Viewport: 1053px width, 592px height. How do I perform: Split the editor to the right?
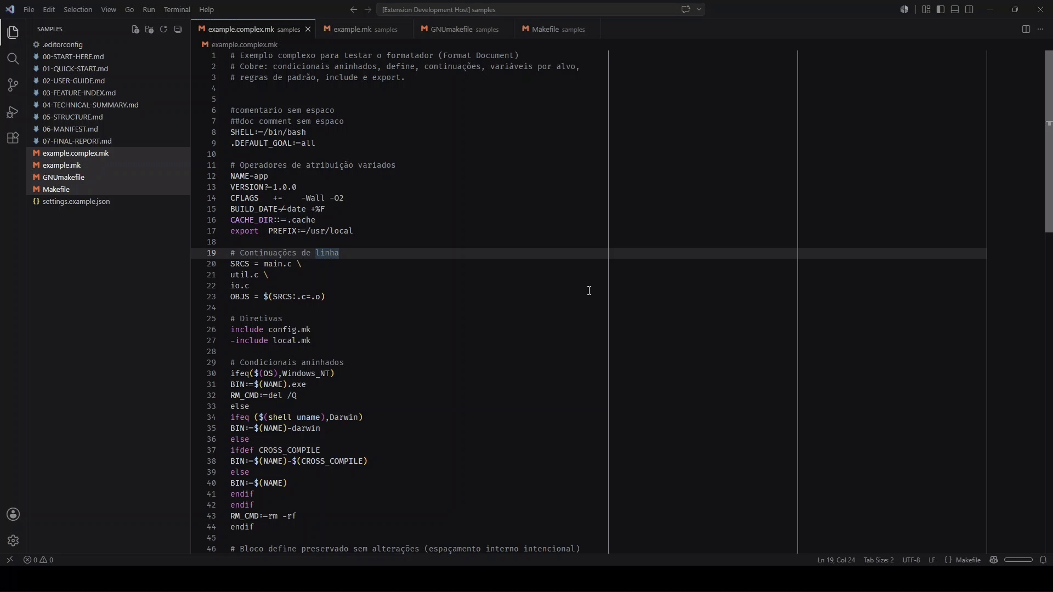coord(1026,29)
